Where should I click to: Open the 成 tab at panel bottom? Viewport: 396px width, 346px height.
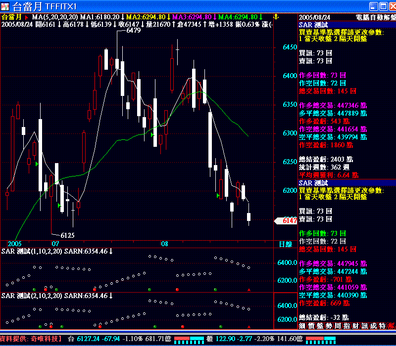click(x=374, y=326)
